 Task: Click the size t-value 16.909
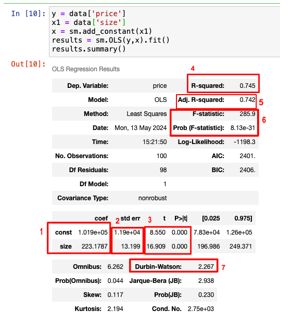[x=156, y=247]
